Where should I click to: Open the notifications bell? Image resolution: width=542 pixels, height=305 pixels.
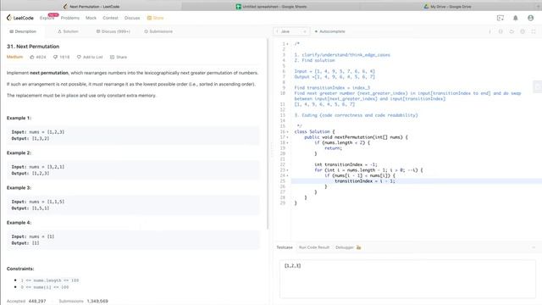coord(516,18)
